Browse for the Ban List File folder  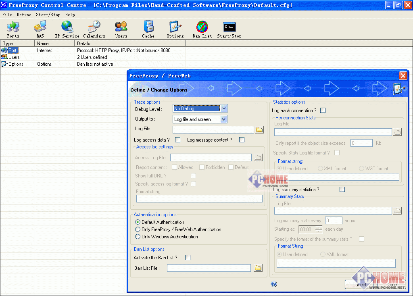258,268
